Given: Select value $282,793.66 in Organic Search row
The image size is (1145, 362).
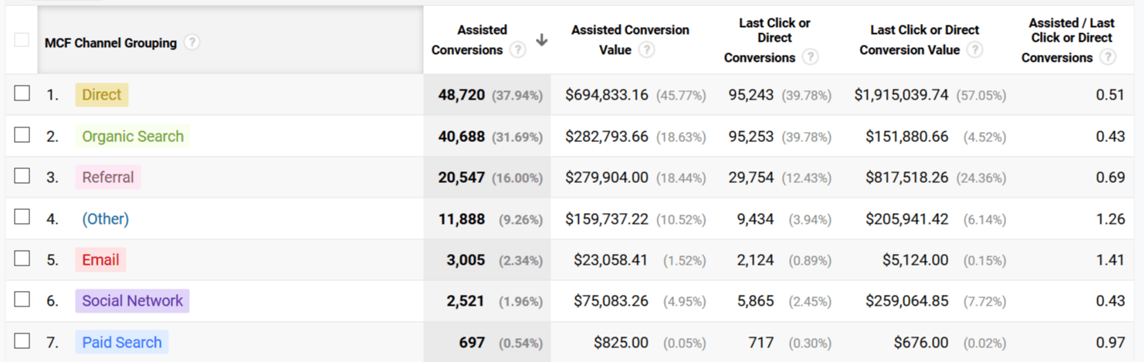Looking at the screenshot, I should [607, 137].
